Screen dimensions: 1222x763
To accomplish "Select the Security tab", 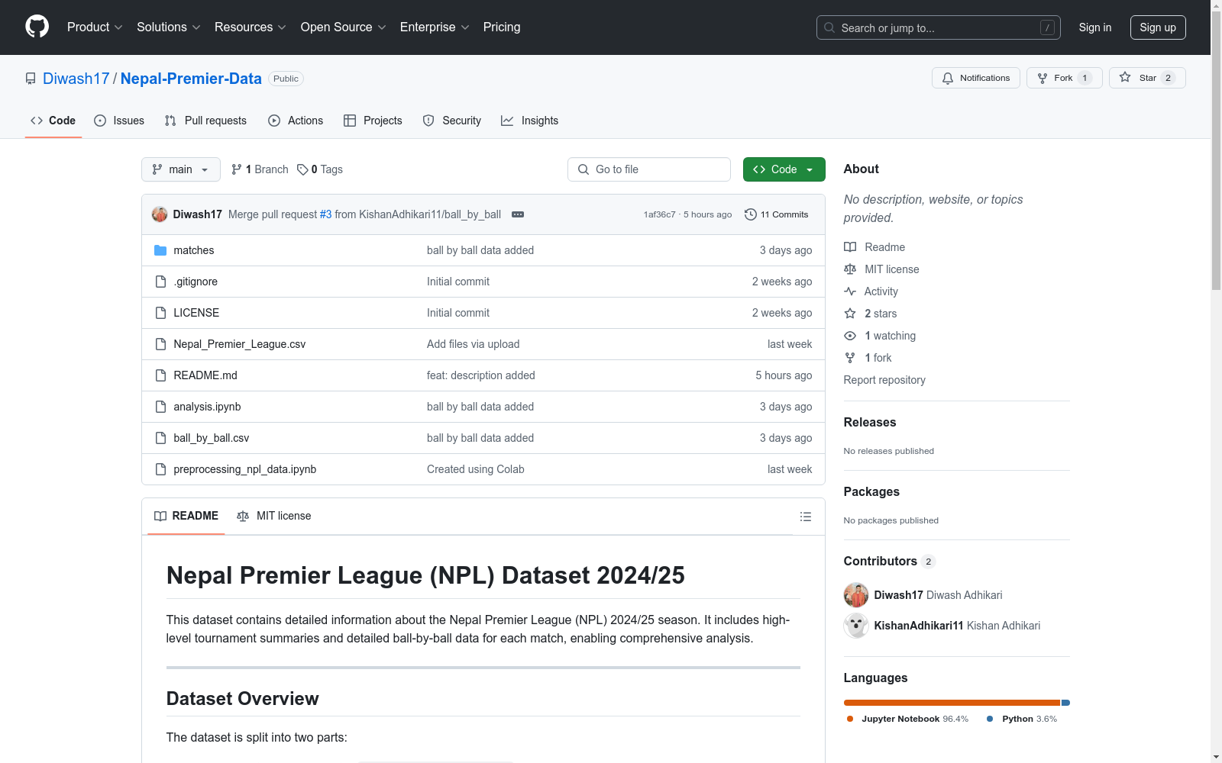I will (x=452, y=121).
